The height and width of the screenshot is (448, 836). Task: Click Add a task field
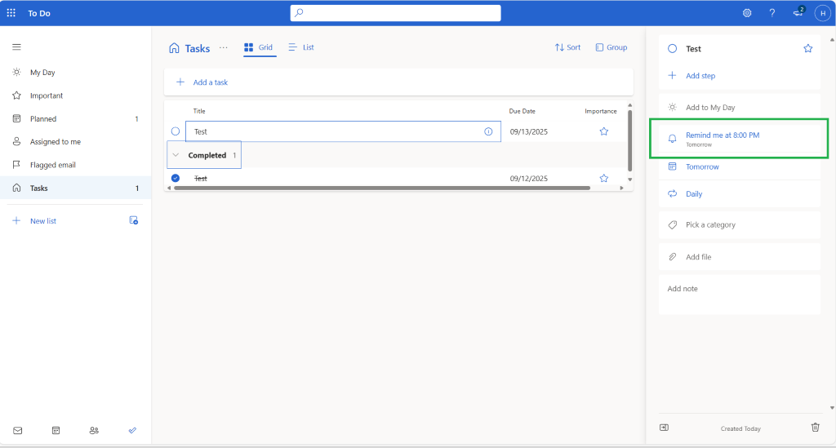tap(398, 82)
